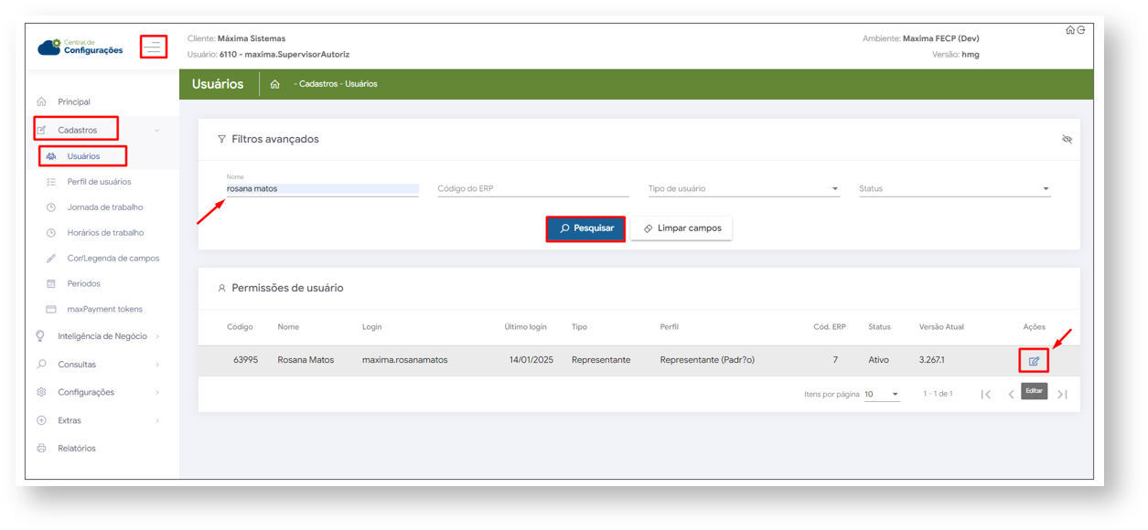Click the Limpar campos button
1148x530 pixels.
click(x=681, y=228)
